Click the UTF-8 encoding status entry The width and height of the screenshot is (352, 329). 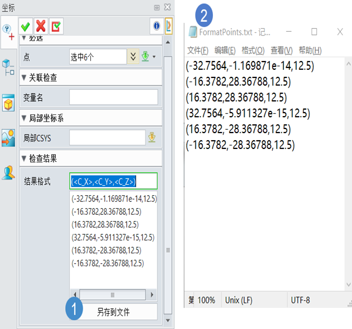pos(300,300)
